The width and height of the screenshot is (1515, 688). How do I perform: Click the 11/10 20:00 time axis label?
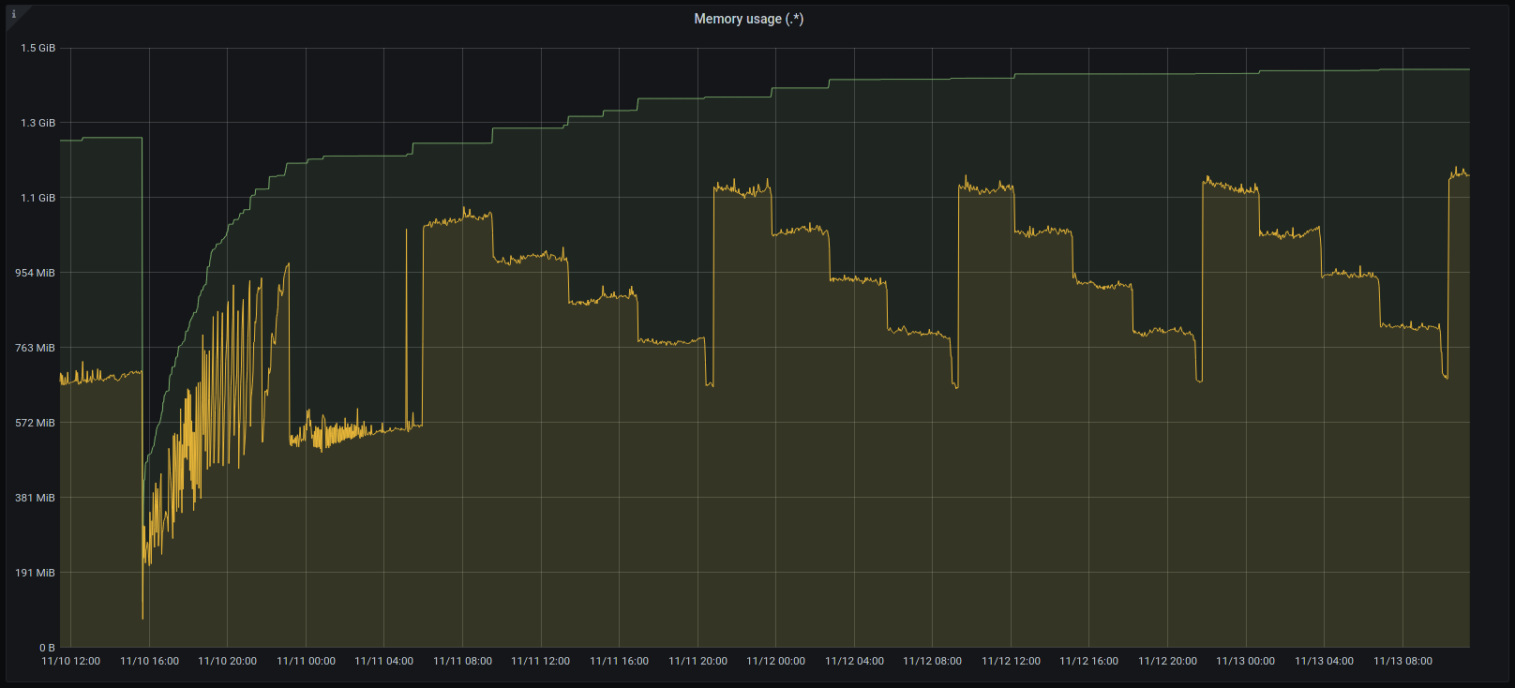pos(228,661)
